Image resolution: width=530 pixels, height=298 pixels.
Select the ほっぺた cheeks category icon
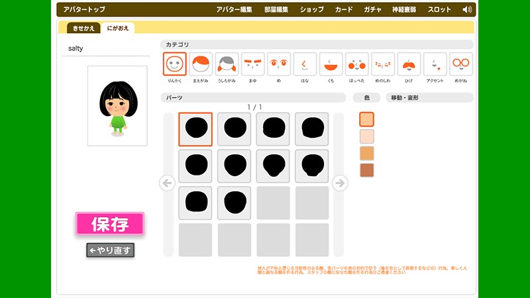[x=356, y=64]
